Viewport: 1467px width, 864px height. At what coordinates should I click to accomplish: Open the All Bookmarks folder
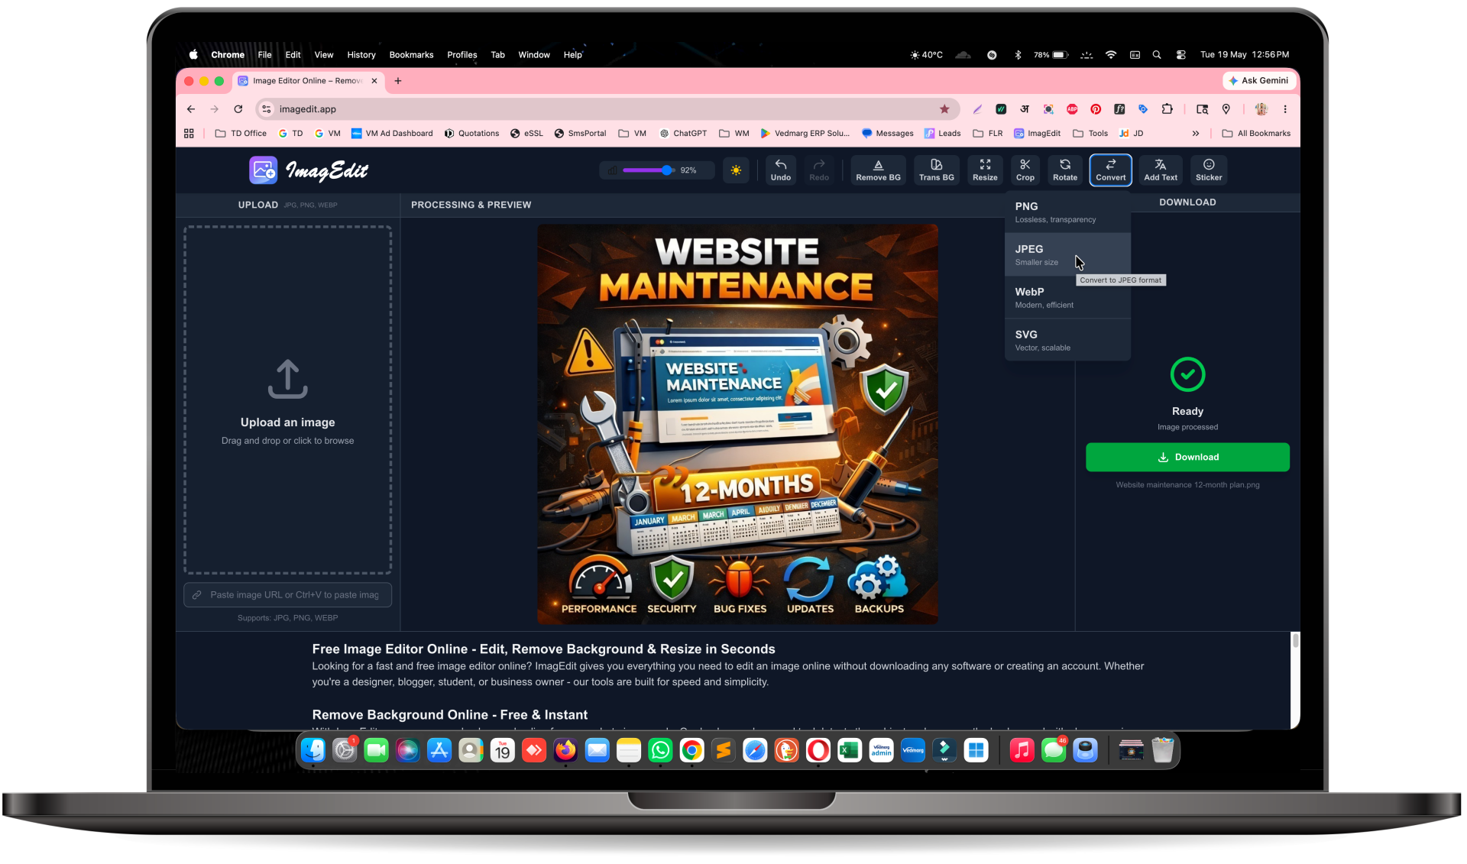point(1256,133)
